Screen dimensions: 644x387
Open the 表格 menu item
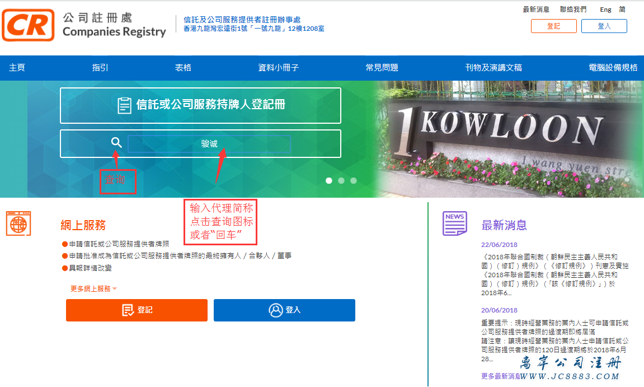pos(183,67)
